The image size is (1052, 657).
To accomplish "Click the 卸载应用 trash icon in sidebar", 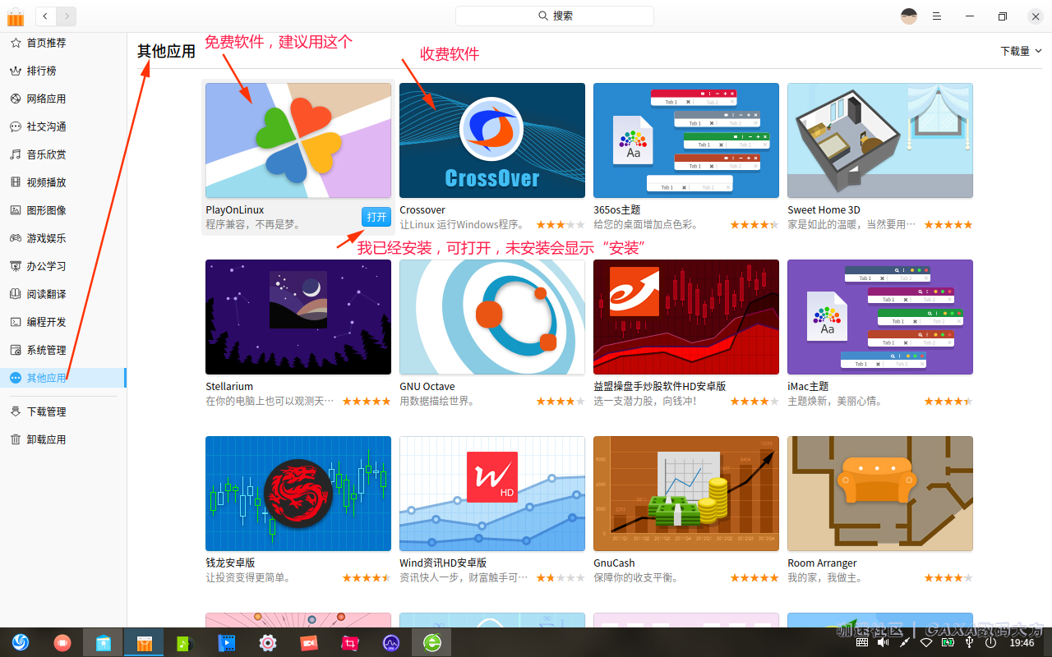I will (x=16, y=439).
